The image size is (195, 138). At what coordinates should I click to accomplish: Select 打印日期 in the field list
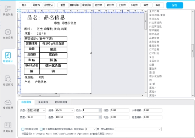154,50
